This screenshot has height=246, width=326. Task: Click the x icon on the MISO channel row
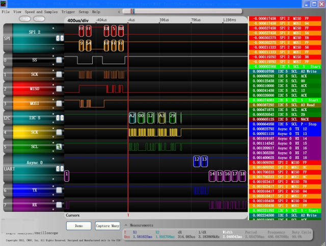pyautogui.click(x=53, y=85)
